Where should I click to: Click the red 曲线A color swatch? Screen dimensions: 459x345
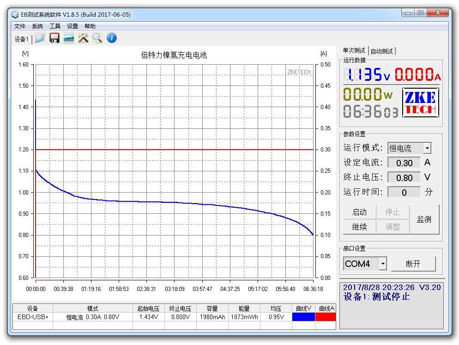pyautogui.click(x=326, y=317)
